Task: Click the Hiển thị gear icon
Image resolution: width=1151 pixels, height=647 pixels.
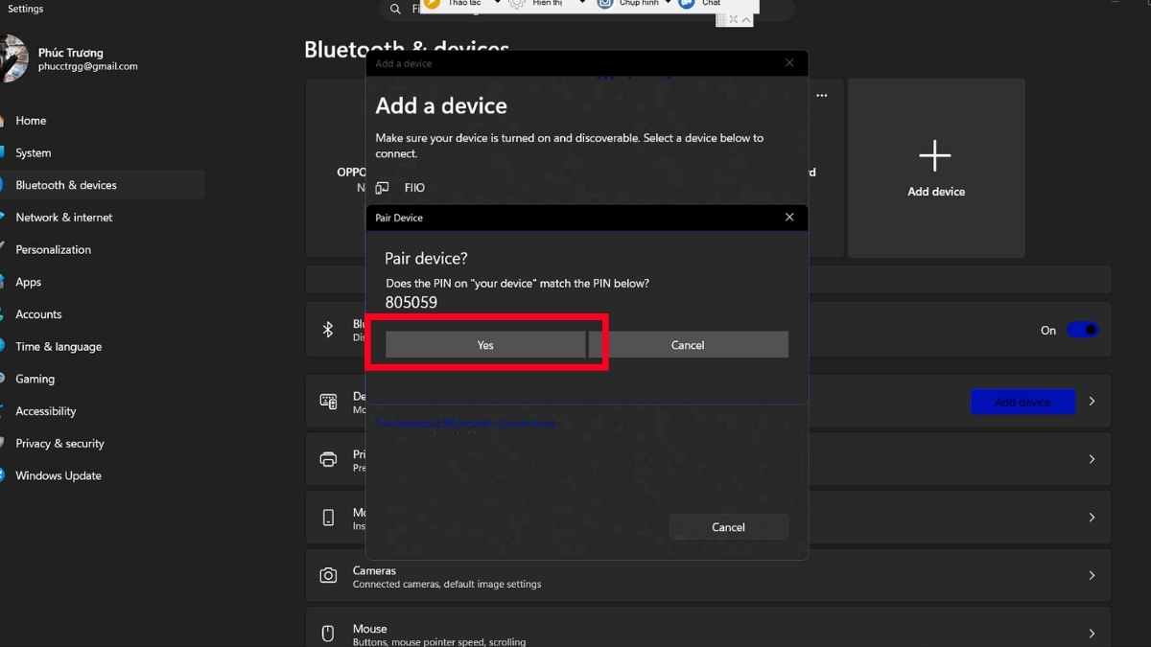Action: 517,3
